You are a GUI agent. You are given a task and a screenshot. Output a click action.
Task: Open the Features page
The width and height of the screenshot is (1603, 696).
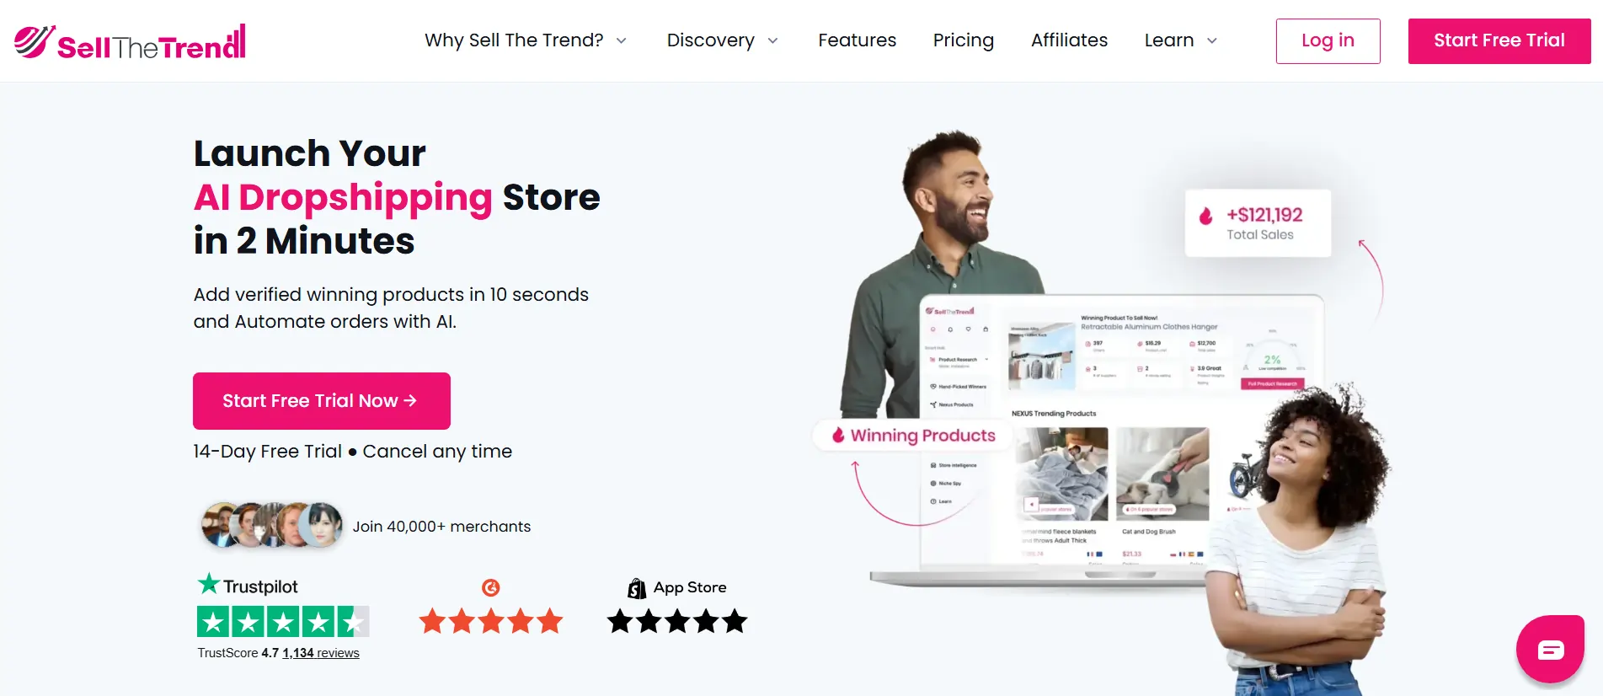pos(857,40)
